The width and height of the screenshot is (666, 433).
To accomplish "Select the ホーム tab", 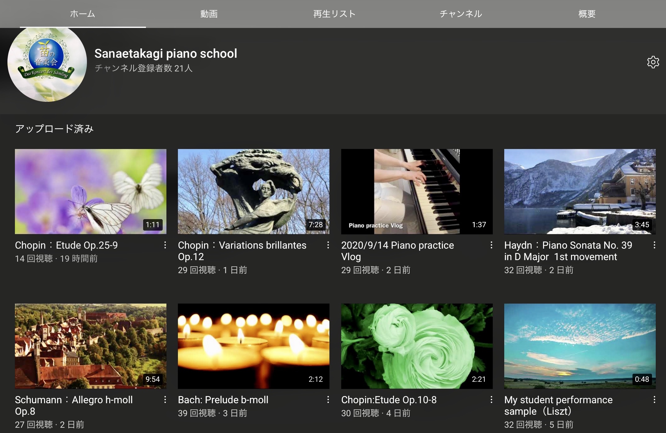I will click(x=83, y=14).
